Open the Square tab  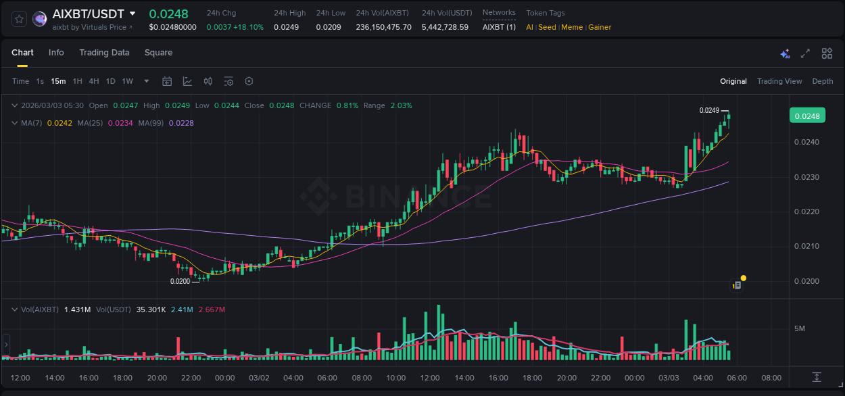coord(158,53)
